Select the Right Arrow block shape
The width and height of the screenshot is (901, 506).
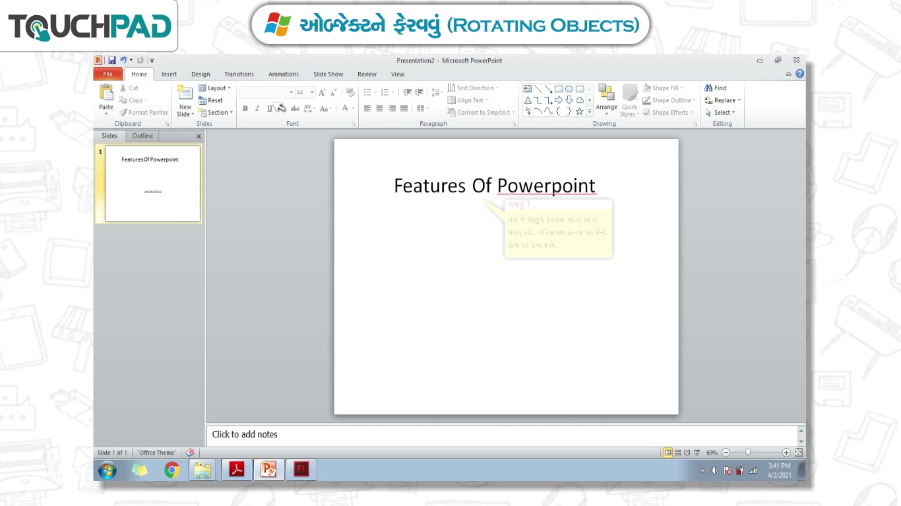pyautogui.click(x=559, y=100)
